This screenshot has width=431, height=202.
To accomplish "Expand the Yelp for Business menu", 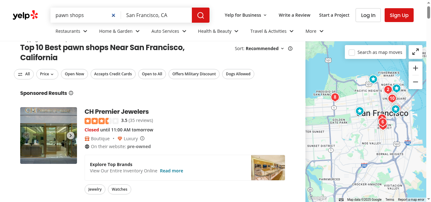I will [x=246, y=15].
